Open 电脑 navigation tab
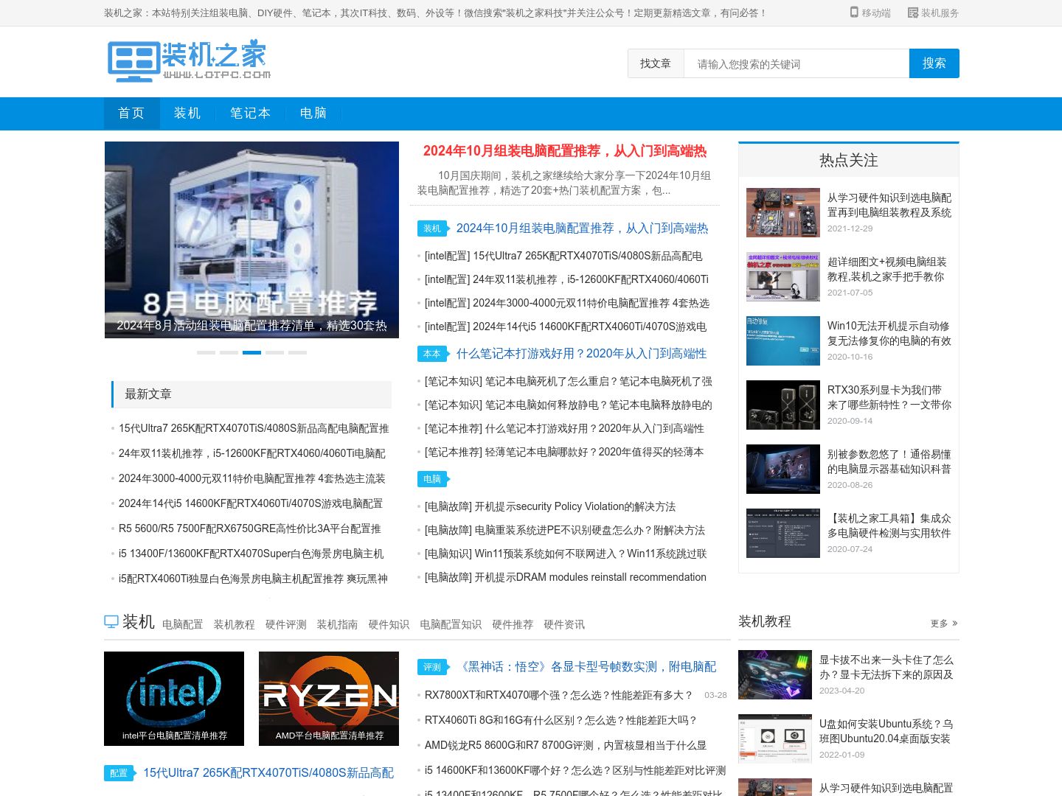This screenshot has width=1062, height=796. tap(313, 114)
